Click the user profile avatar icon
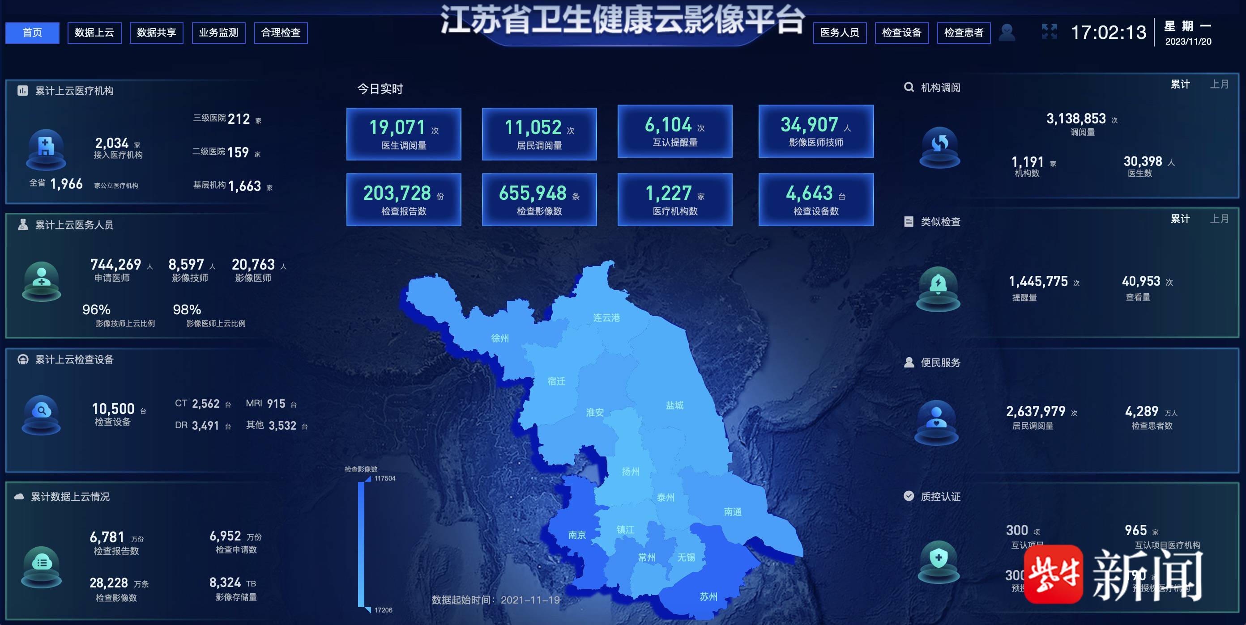 (1007, 32)
